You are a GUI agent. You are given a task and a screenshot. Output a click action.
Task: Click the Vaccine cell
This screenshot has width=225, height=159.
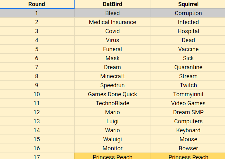188,49
